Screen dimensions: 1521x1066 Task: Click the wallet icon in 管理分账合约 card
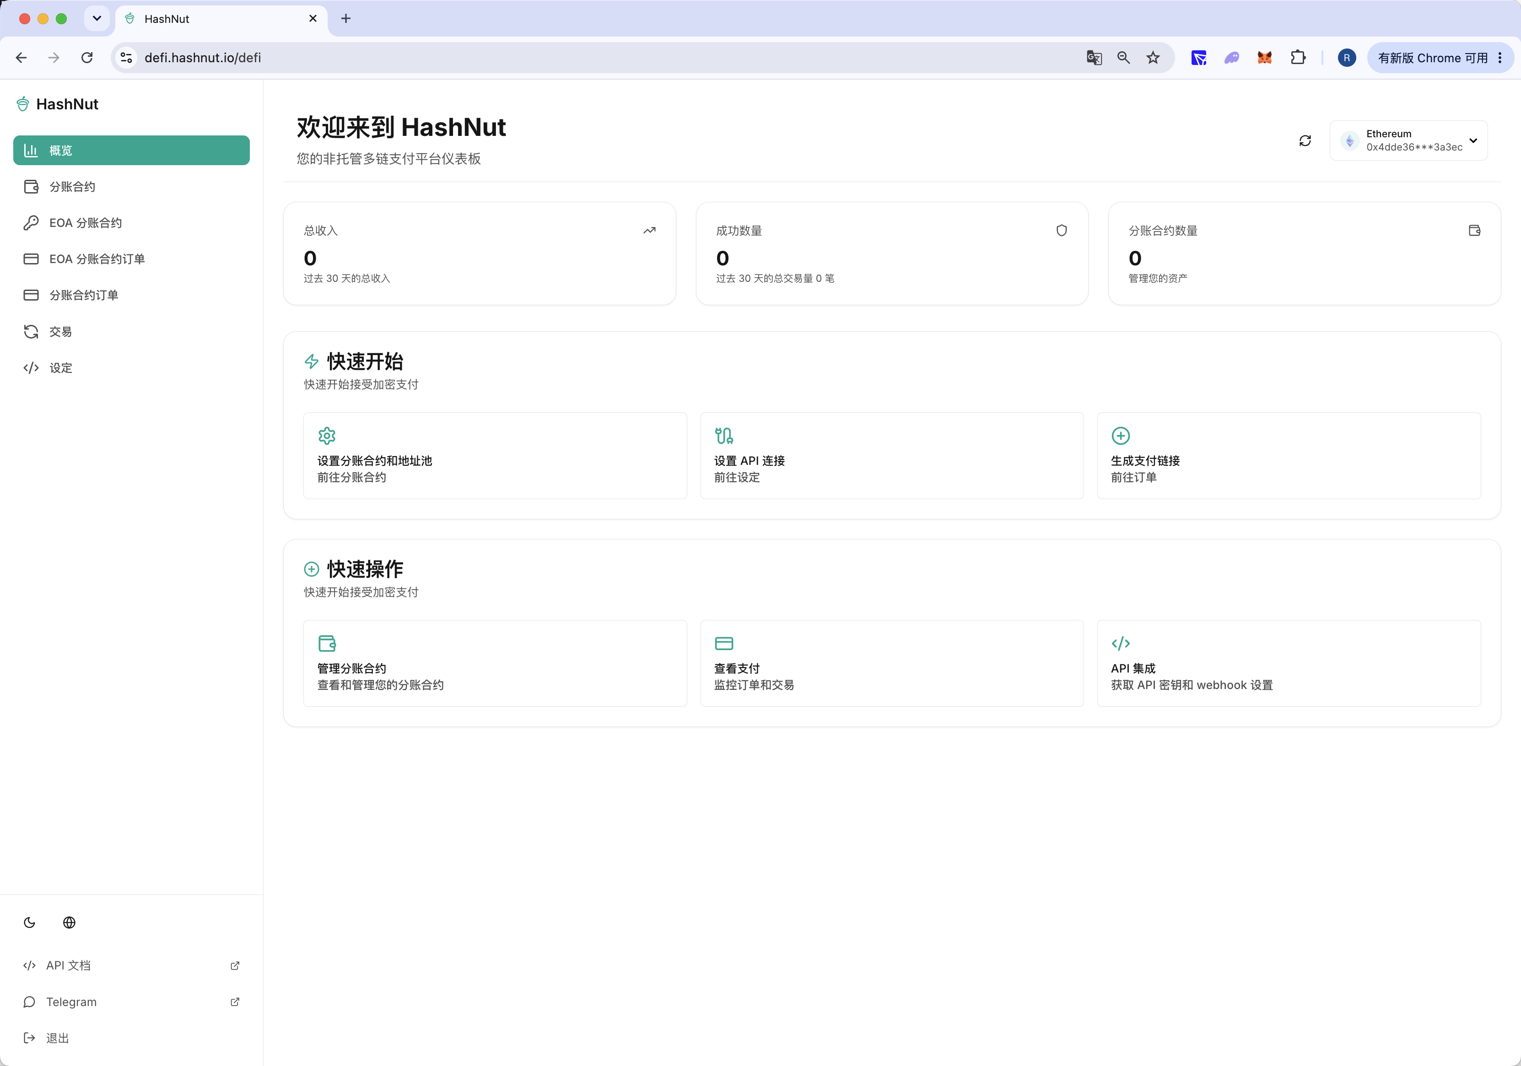[x=327, y=643]
